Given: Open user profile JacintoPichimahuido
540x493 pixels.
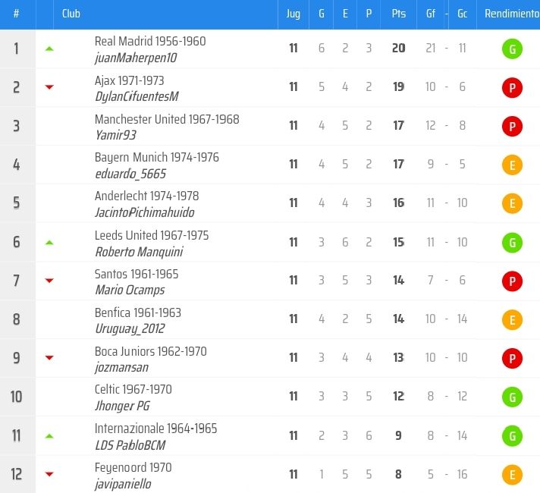Looking at the screenshot, I should pos(144,212).
